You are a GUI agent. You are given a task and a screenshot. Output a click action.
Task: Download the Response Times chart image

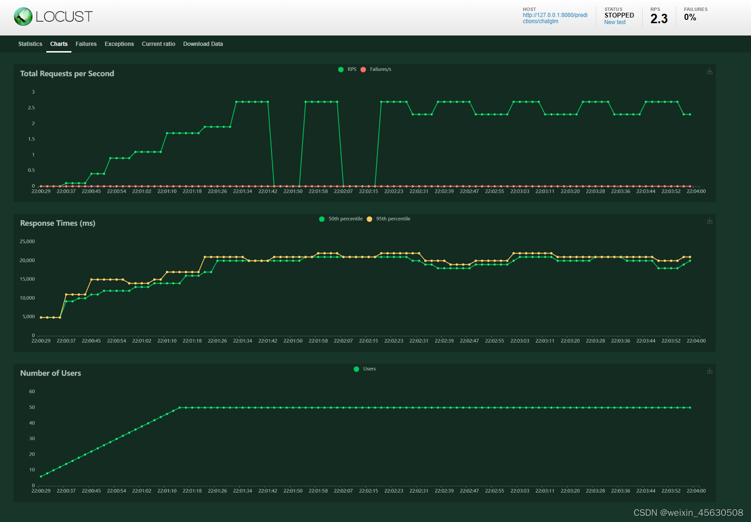click(x=709, y=221)
